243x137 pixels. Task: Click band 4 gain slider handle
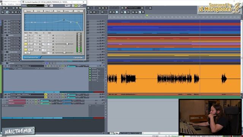[67, 44]
